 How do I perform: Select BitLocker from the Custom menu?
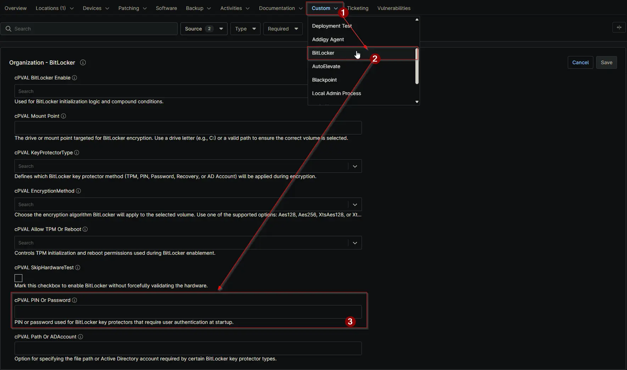tap(323, 53)
